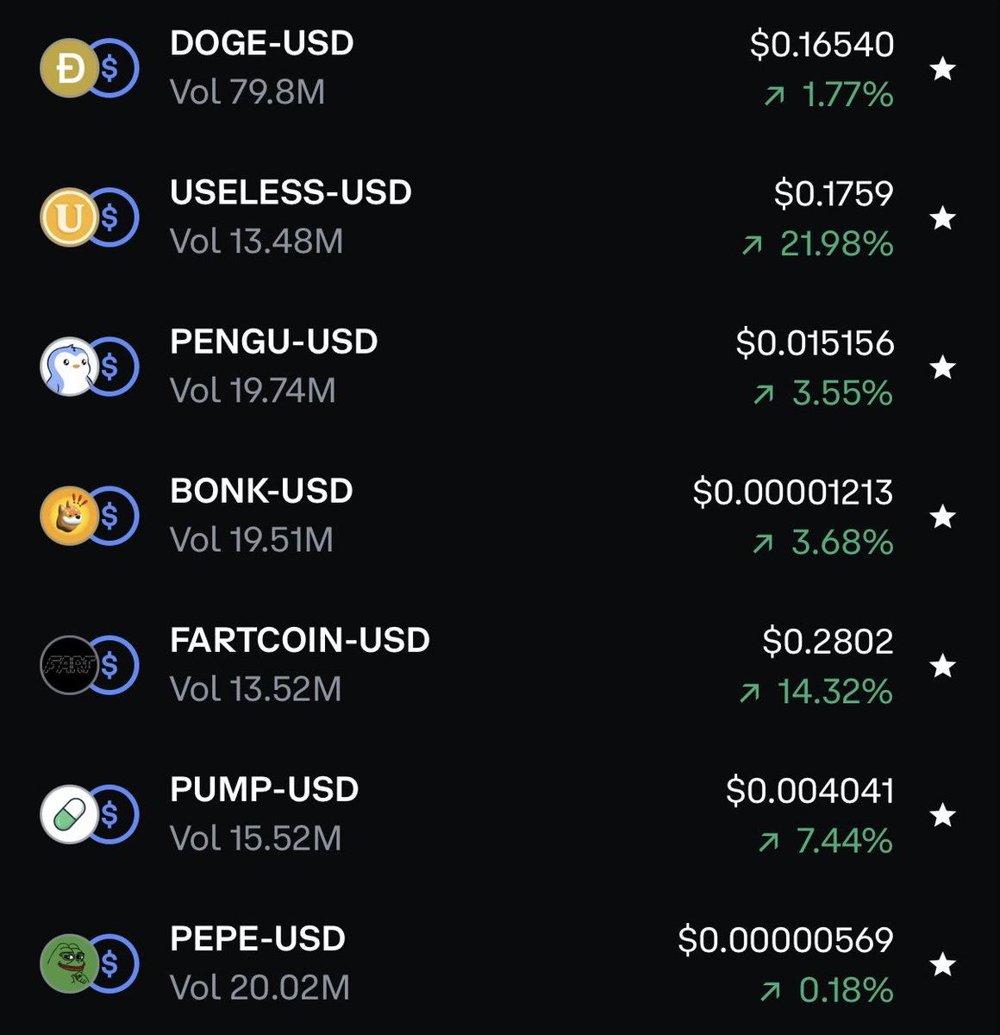Unfavorite DOGE-USD with its star

tap(943, 68)
